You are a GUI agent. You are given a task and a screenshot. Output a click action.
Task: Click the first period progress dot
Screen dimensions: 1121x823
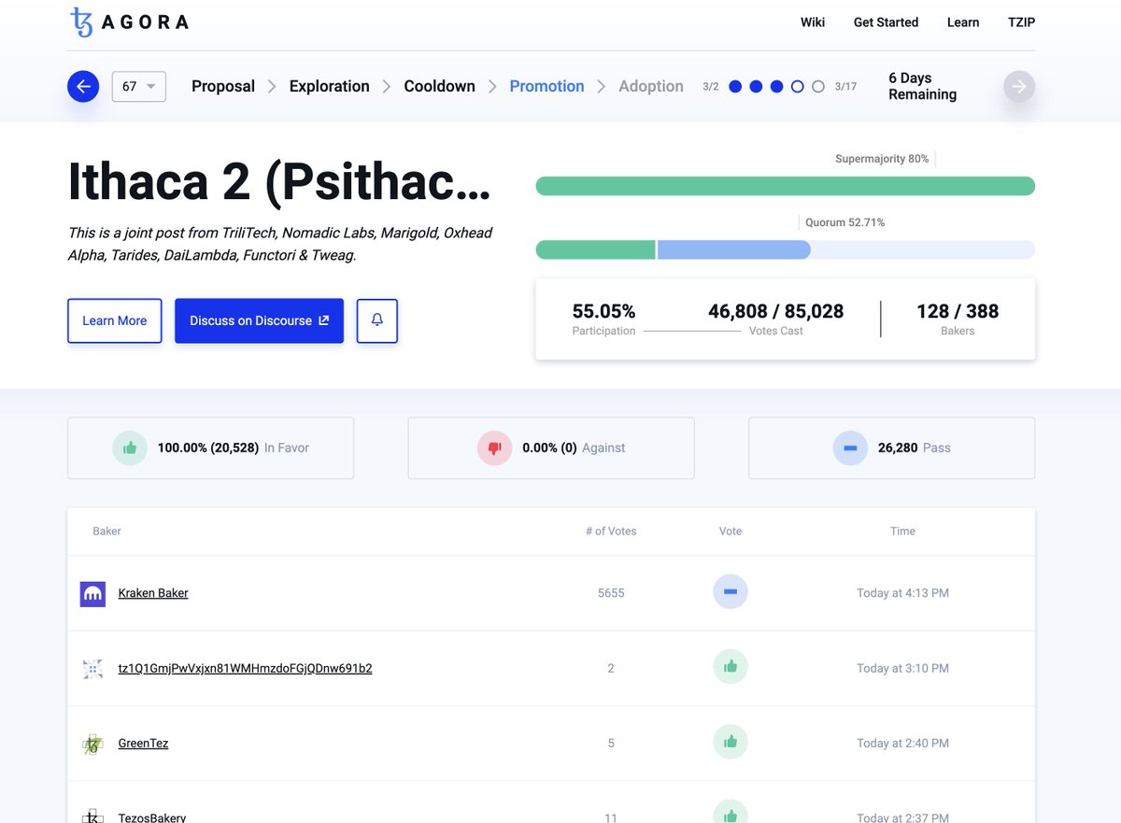pyautogui.click(x=735, y=86)
